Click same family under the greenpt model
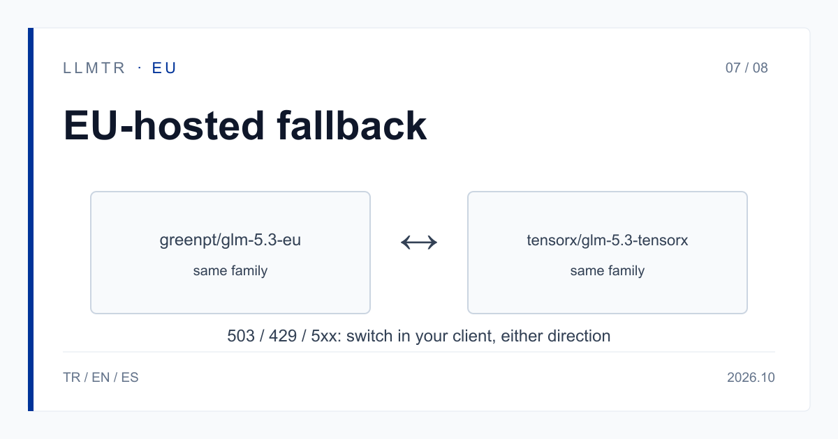This screenshot has height=439, width=838. [x=230, y=270]
